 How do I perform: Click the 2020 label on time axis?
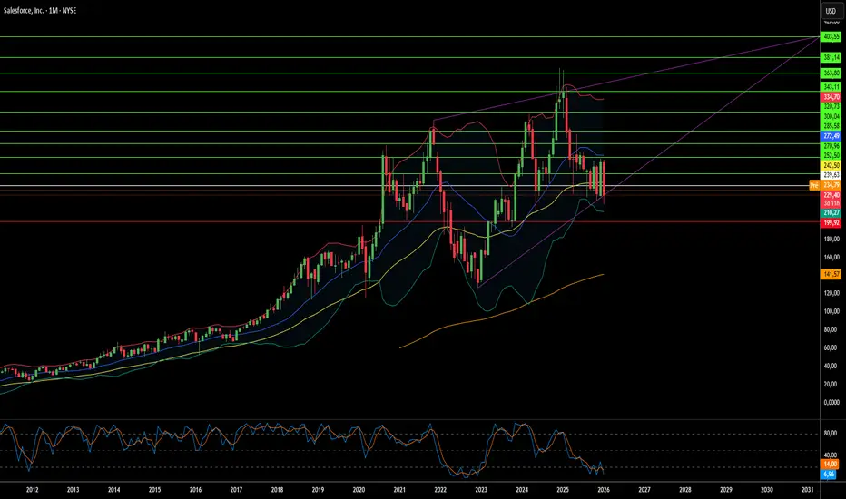click(x=359, y=490)
